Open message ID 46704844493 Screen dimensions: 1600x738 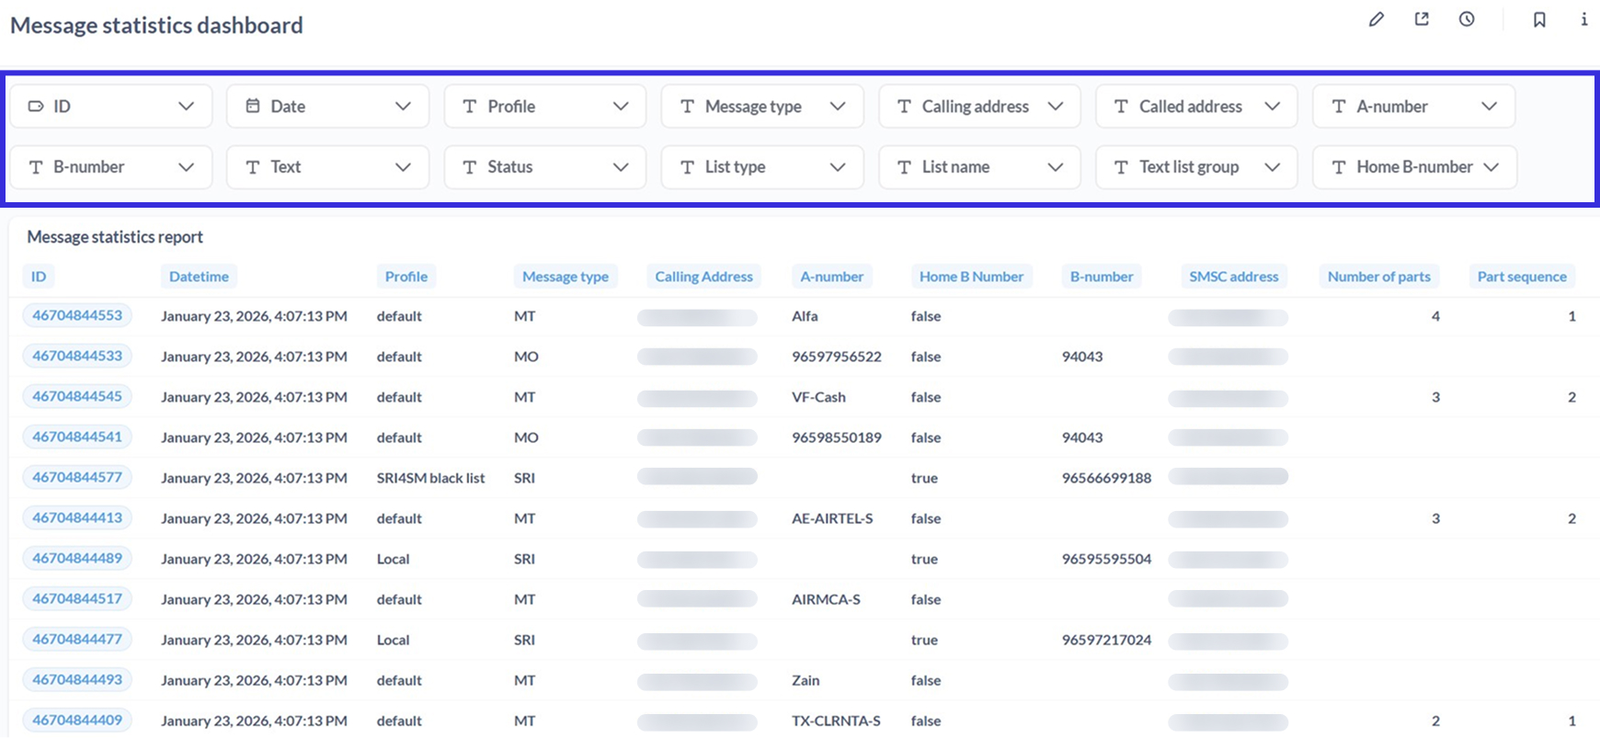[77, 679]
